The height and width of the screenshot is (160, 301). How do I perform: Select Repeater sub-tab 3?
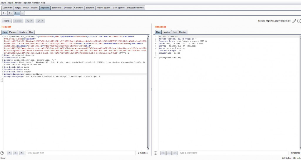click(17, 13)
